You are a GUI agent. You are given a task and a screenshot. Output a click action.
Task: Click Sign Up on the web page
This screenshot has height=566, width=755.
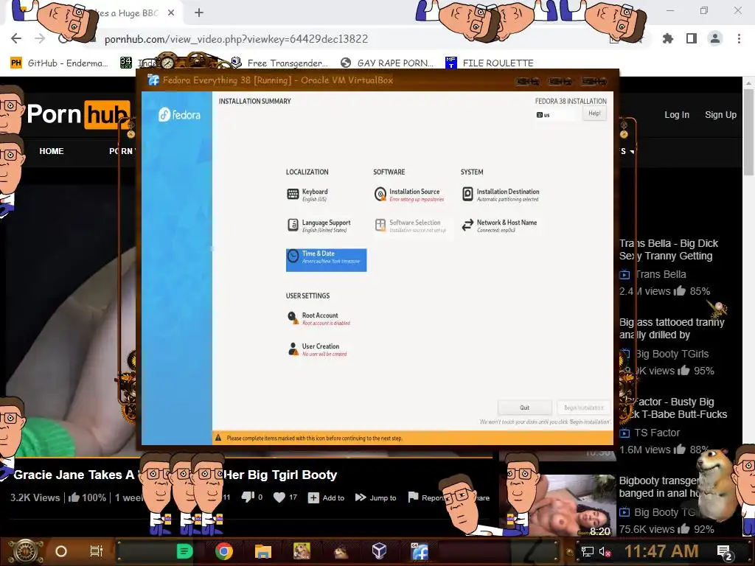720,114
